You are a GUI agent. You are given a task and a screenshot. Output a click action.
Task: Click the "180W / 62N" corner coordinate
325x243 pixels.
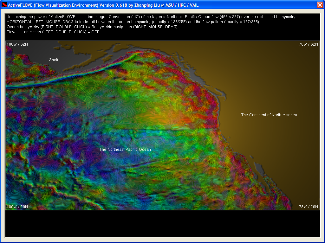(x=17, y=44)
